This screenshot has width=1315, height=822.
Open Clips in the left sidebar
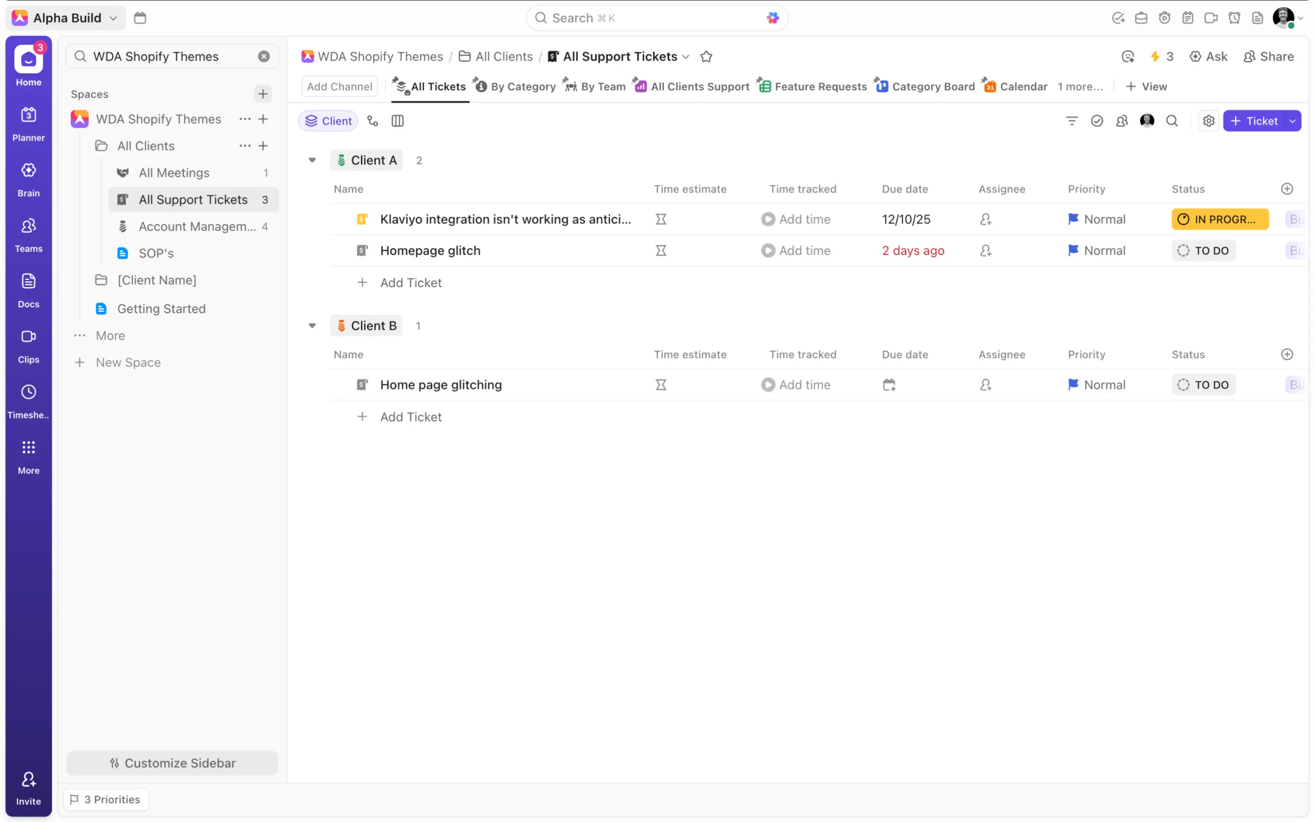[x=28, y=346]
